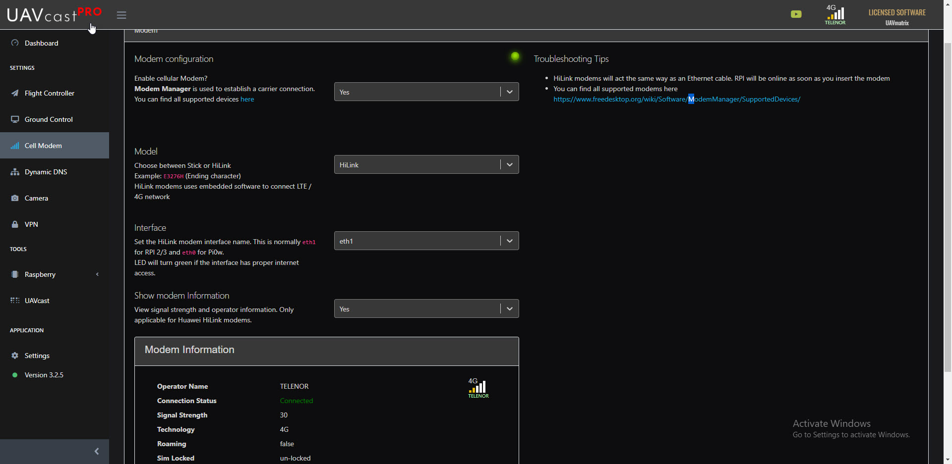Image resolution: width=952 pixels, height=464 pixels.
Task: Click the Raspberry chip icon
Action: pos(15,274)
